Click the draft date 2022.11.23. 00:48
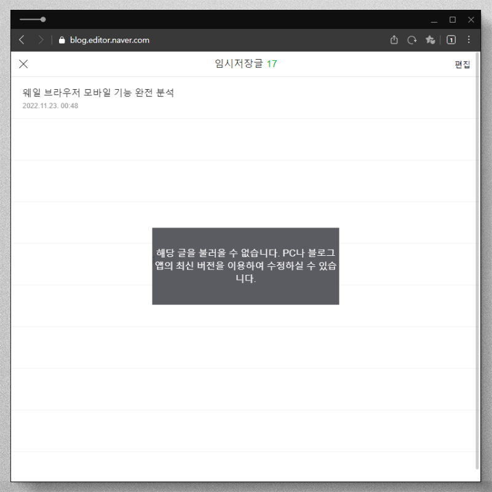This screenshot has width=492, height=492. coord(50,106)
